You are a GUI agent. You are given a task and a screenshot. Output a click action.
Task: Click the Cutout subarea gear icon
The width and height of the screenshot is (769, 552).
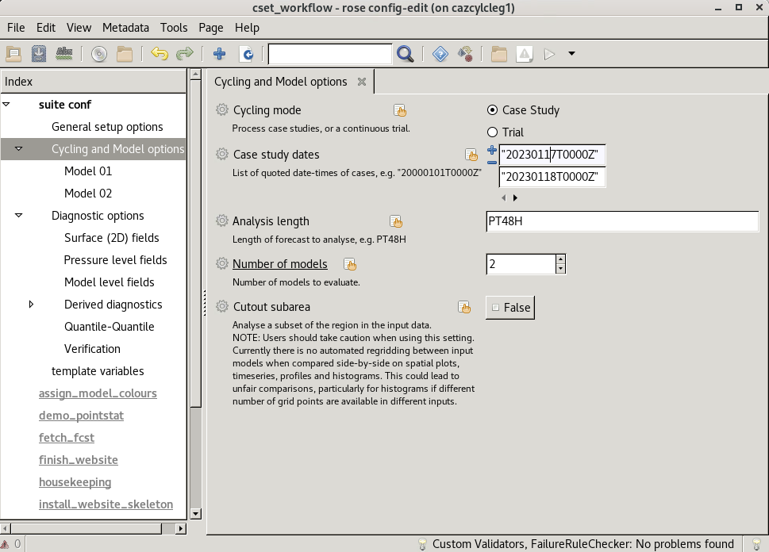222,306
